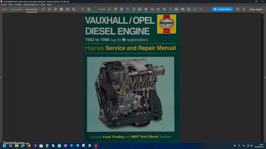Bookmark document with the star icon
The height and width of the screenshot is (149, 266).
click(x=49, y=9)
